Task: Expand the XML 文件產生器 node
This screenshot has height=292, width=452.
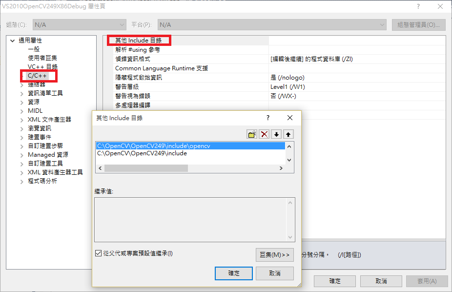Action: 22,120
